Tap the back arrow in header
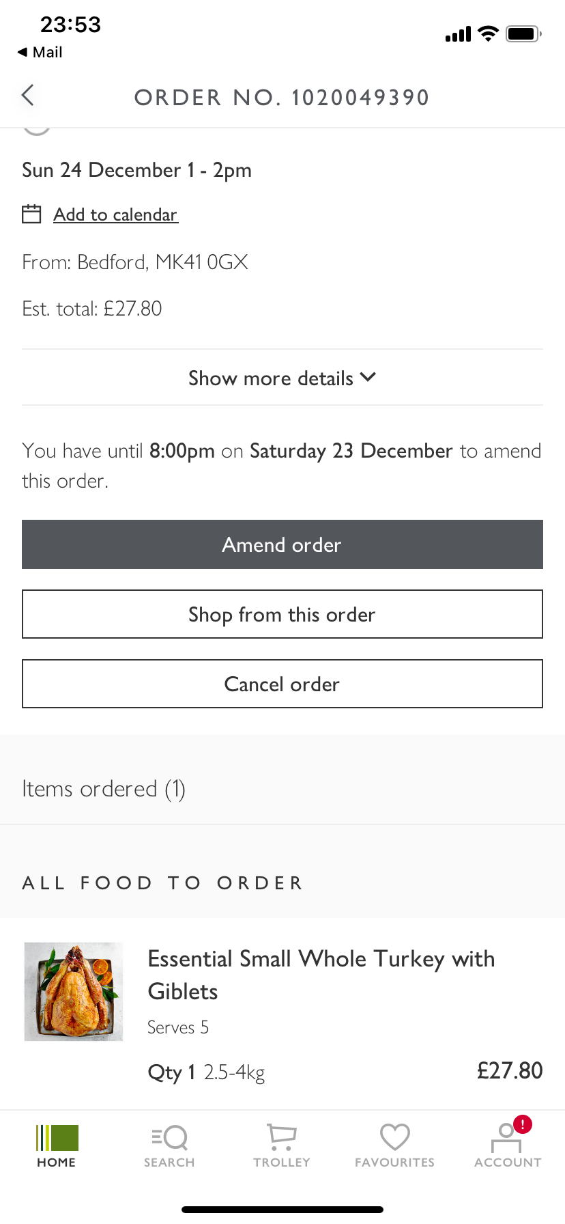565x1224 pixels. point(28,96)
